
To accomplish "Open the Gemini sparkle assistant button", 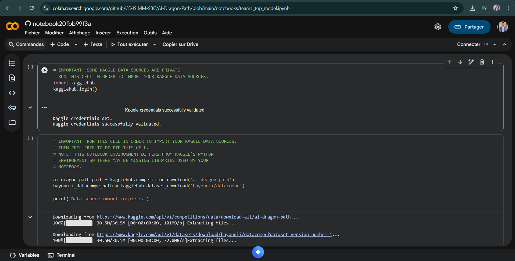I will tap(258, 252).
